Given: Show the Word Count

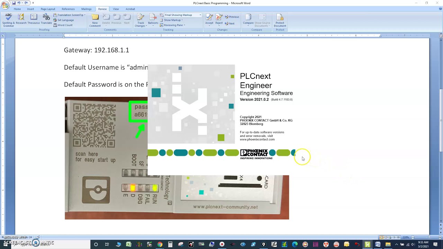Looking at the screenshot, I should tap(63, 25).
